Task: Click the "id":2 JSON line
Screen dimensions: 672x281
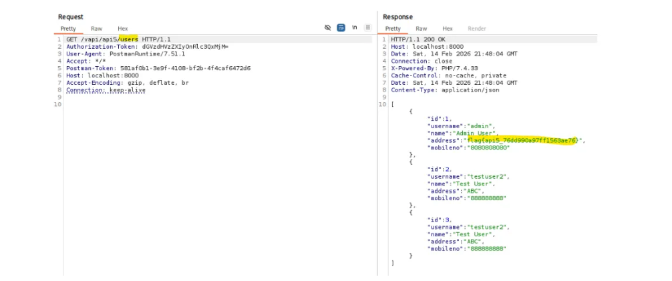Action: pos(440,169)
